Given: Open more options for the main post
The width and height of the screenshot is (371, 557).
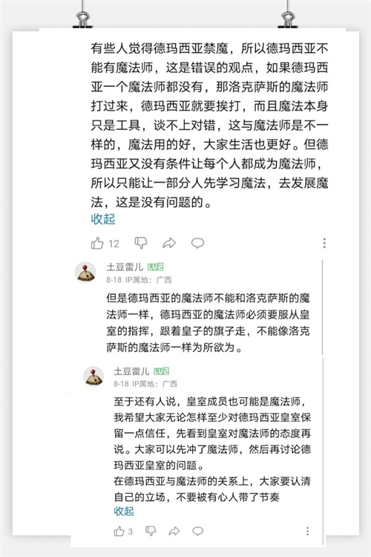Looking at the screenshot, I should 324,243.
